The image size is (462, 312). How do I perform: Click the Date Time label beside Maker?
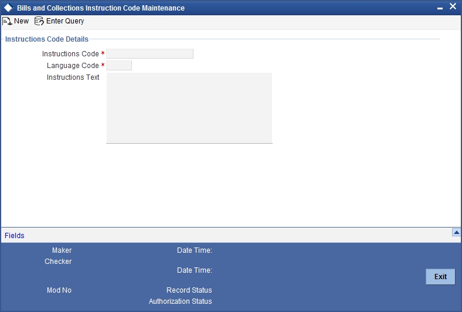tap(195, 250)
